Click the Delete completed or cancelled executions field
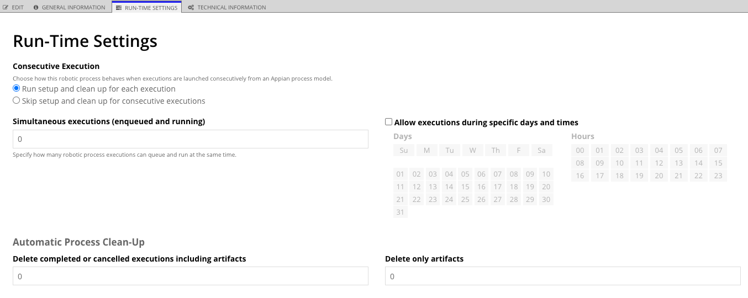The image size is (748, 298). [x=190, y=276]
